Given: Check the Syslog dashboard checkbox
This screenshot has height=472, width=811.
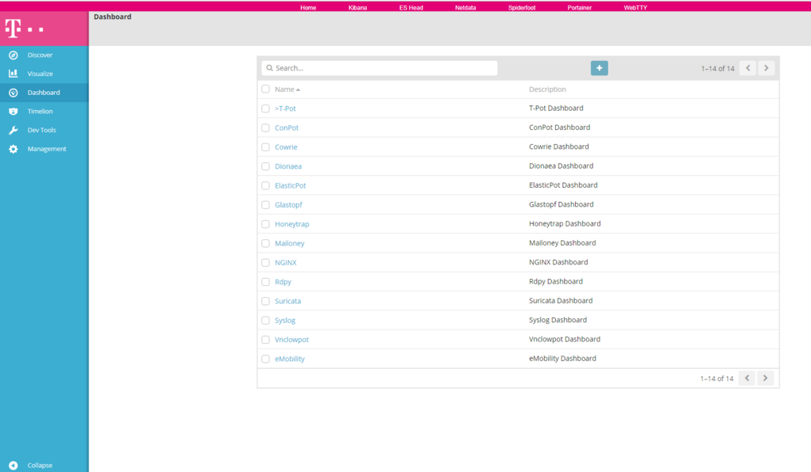Looking at the screenshot, I should pos(265,320).
